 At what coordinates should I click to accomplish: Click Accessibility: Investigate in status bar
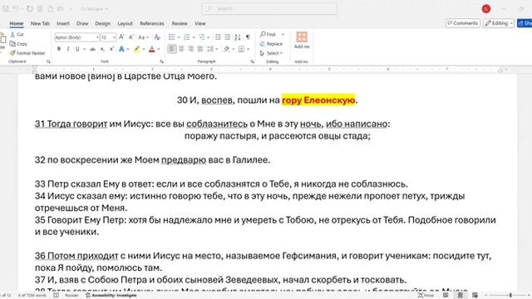tap(111, 296)
